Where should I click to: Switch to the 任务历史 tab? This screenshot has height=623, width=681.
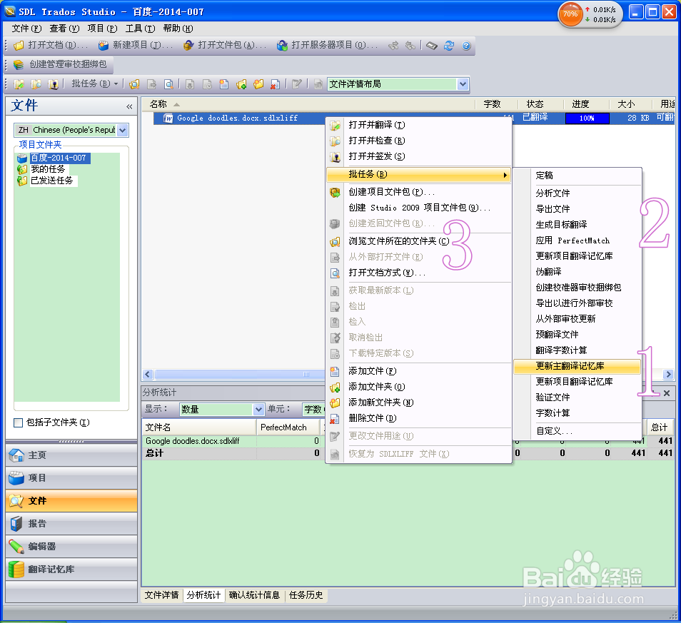(x=306, y=595)
